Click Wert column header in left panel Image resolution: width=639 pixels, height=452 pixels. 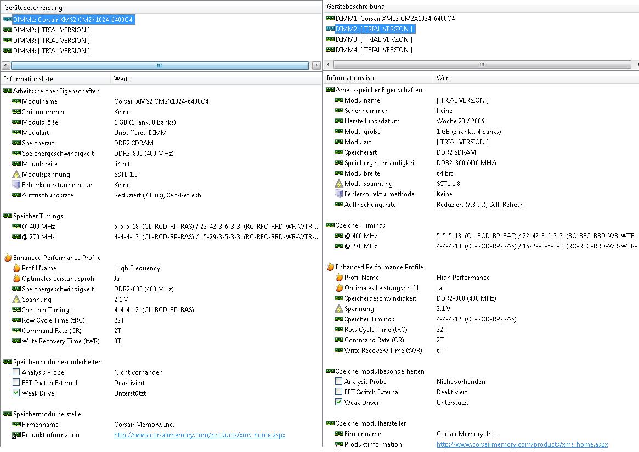pos(216,79)
